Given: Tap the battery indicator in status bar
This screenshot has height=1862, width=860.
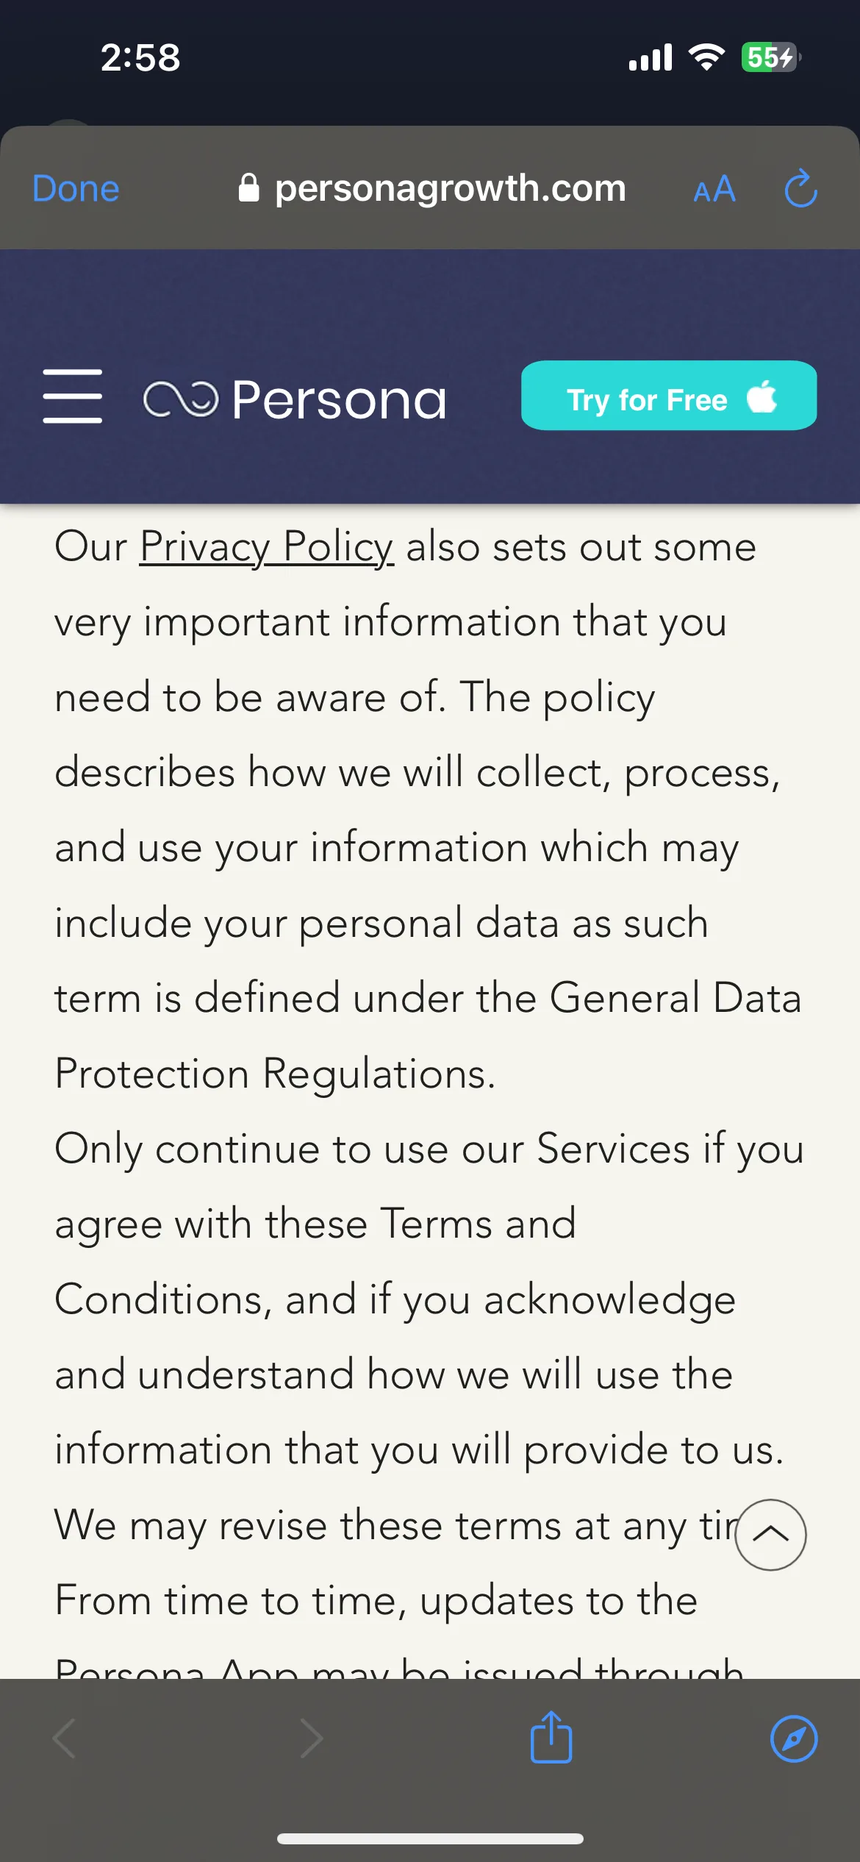Looking at the screenshot, I should [x=770, y=57].
